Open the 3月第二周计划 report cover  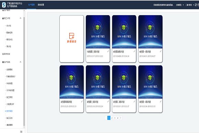pos(124,82)
